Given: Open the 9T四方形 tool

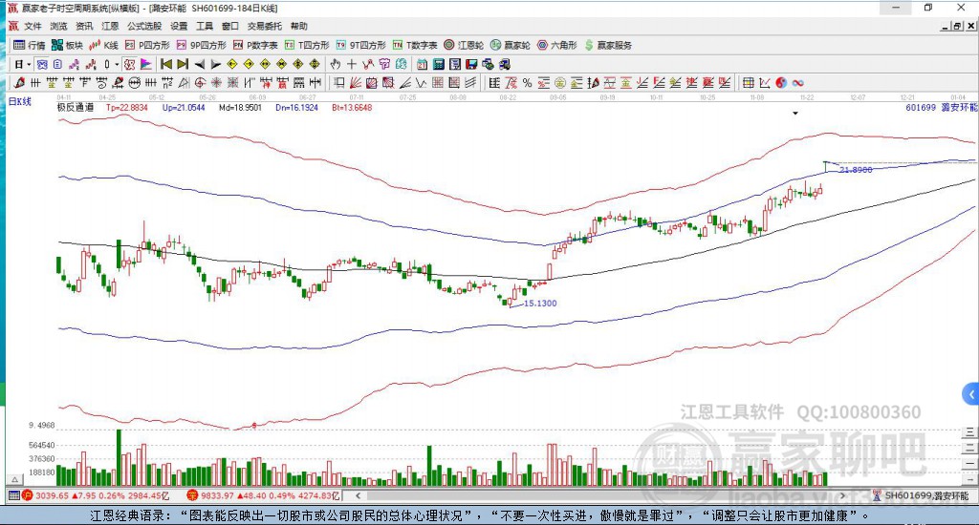Looking at the screenshot, I should click(x=360, y=45).
